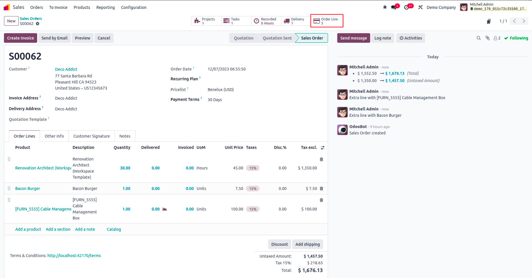Viewport: 532px width, 278px height.
Task: Show the followers list icon
Action: point(497,38)
